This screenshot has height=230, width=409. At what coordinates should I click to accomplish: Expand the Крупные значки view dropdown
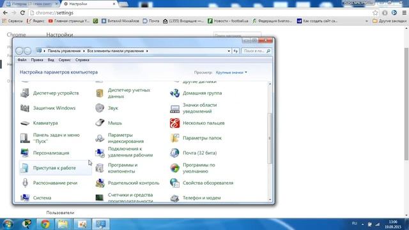tap(231, 72)
